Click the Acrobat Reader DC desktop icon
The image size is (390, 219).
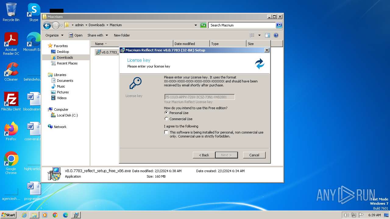click(x=11, y=44)
